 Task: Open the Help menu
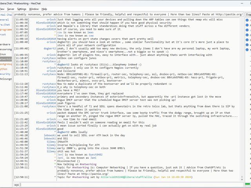(44, 9)
